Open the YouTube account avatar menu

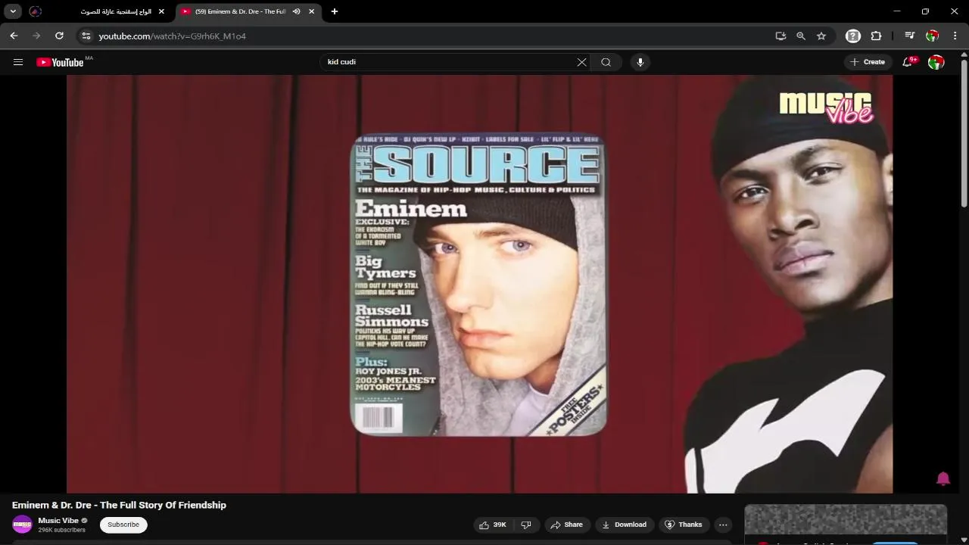click(936, 62)
